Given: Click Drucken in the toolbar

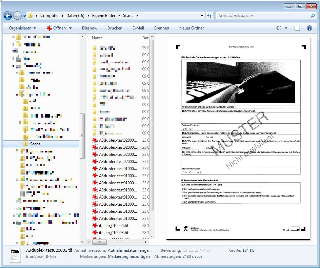Looking at the screenshot, I should pyautogui.click(x=115, y=28).
